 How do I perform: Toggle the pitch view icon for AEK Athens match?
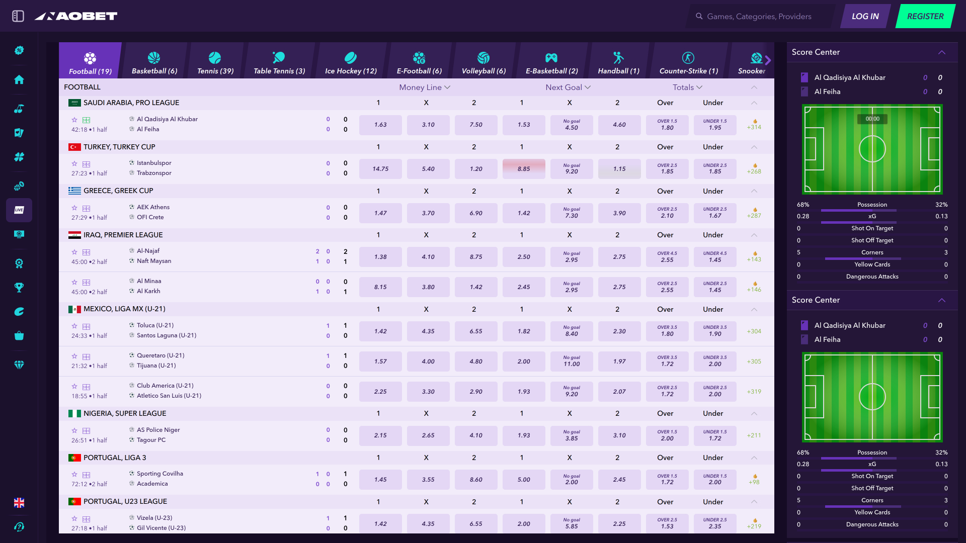86,208
